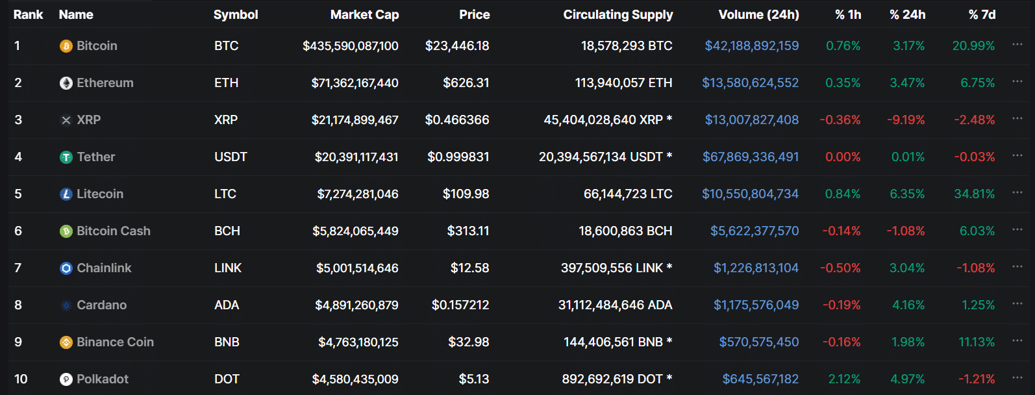
Task: Click the Tether logo icon
Action: (x=66, y=157)
